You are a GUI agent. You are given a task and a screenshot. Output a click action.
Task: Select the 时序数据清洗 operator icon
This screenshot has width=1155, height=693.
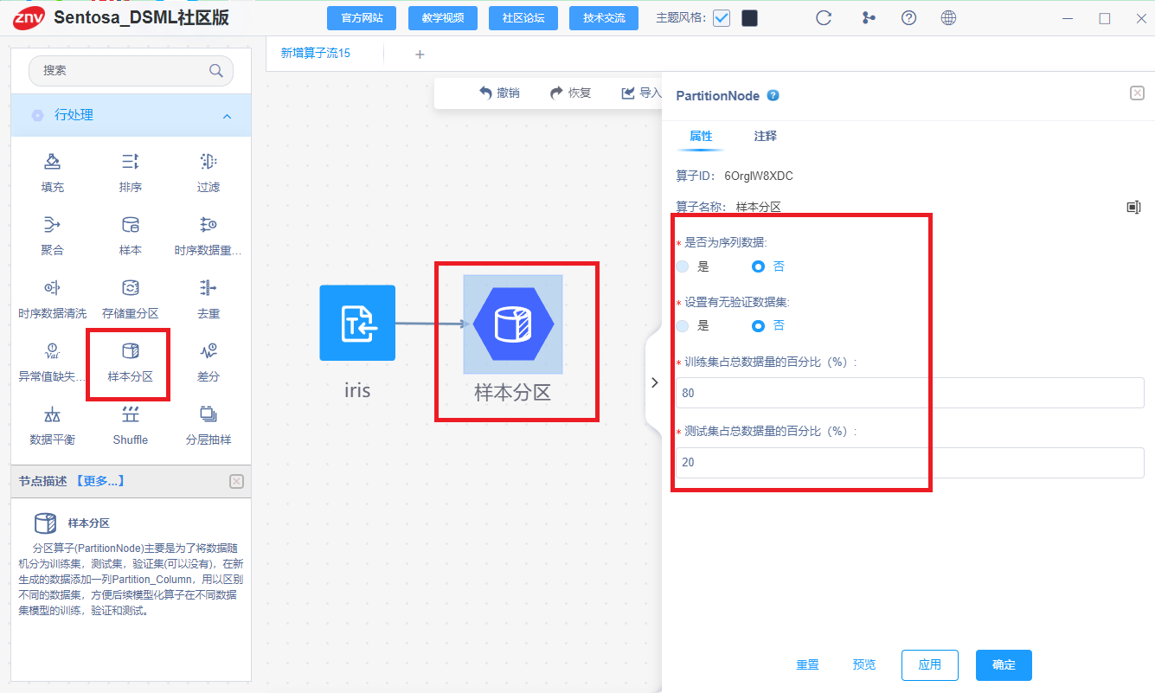tap(52, 288)
